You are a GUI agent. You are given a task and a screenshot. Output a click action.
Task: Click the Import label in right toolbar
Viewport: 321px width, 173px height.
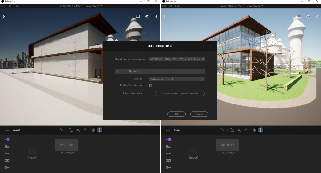point(178,130)
